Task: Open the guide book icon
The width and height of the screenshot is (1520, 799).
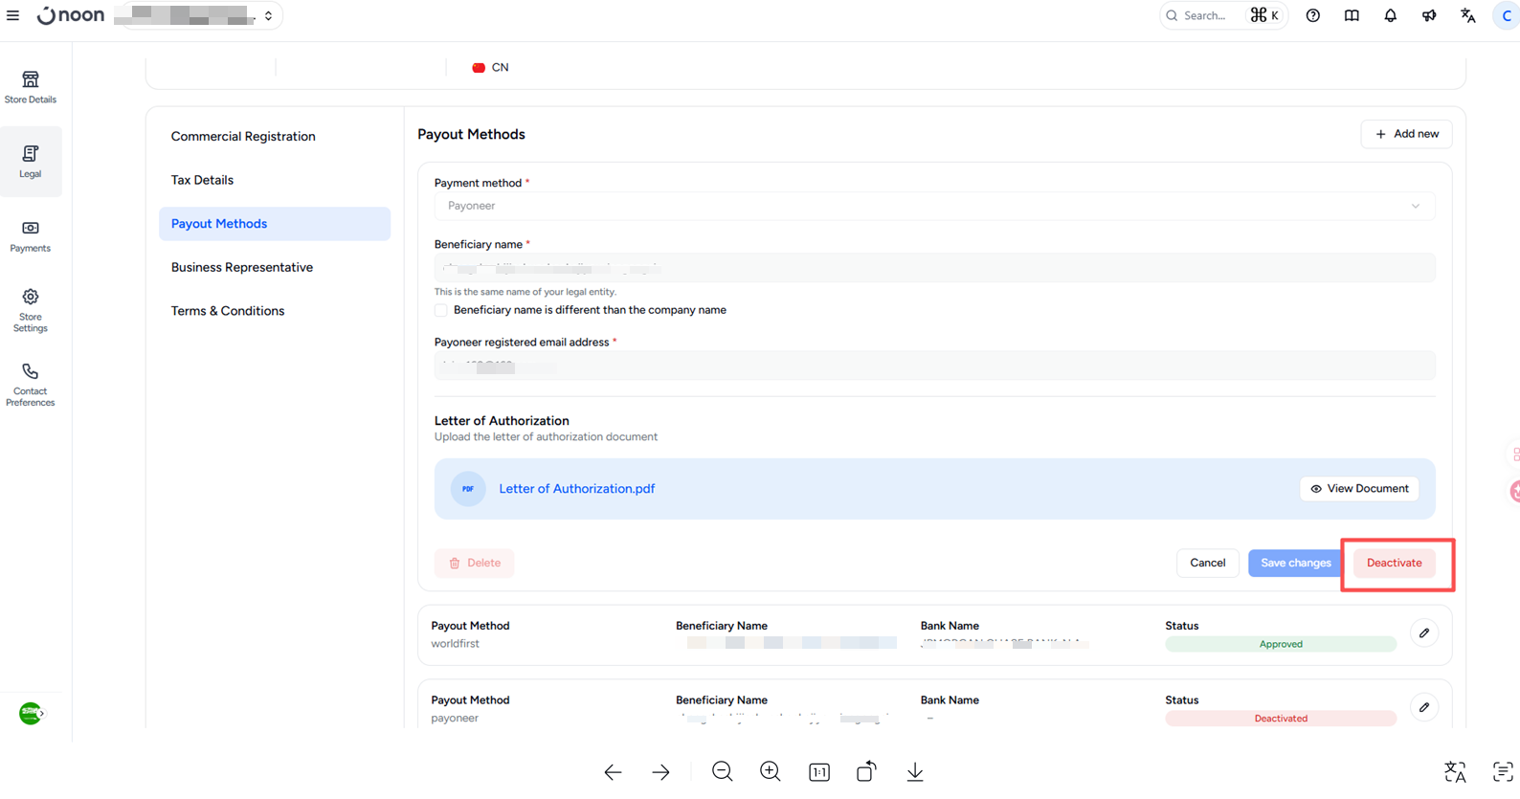Action: (x=1352, y=15)
